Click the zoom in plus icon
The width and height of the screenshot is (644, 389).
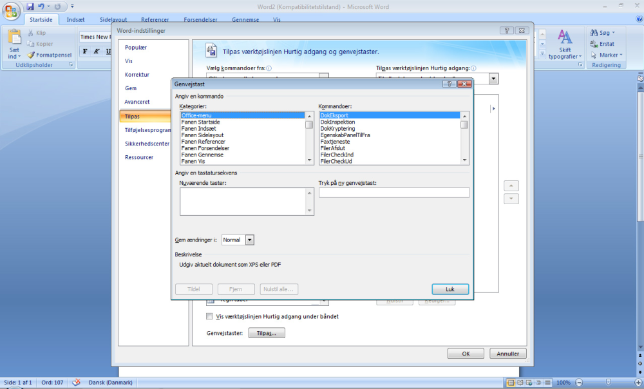(638, 383)
